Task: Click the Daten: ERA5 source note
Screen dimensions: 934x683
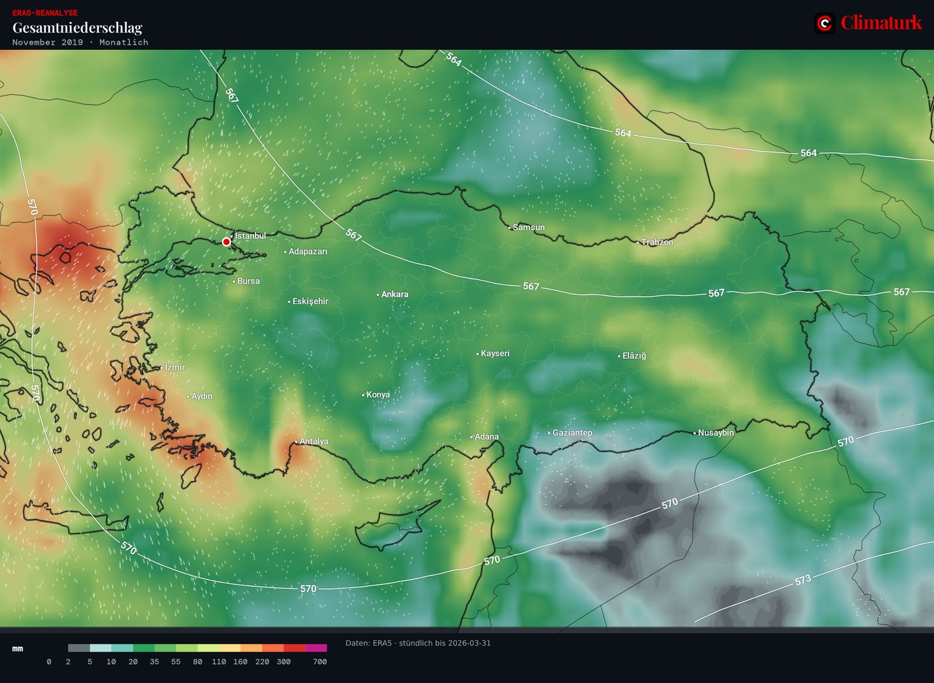Action: 418,643
